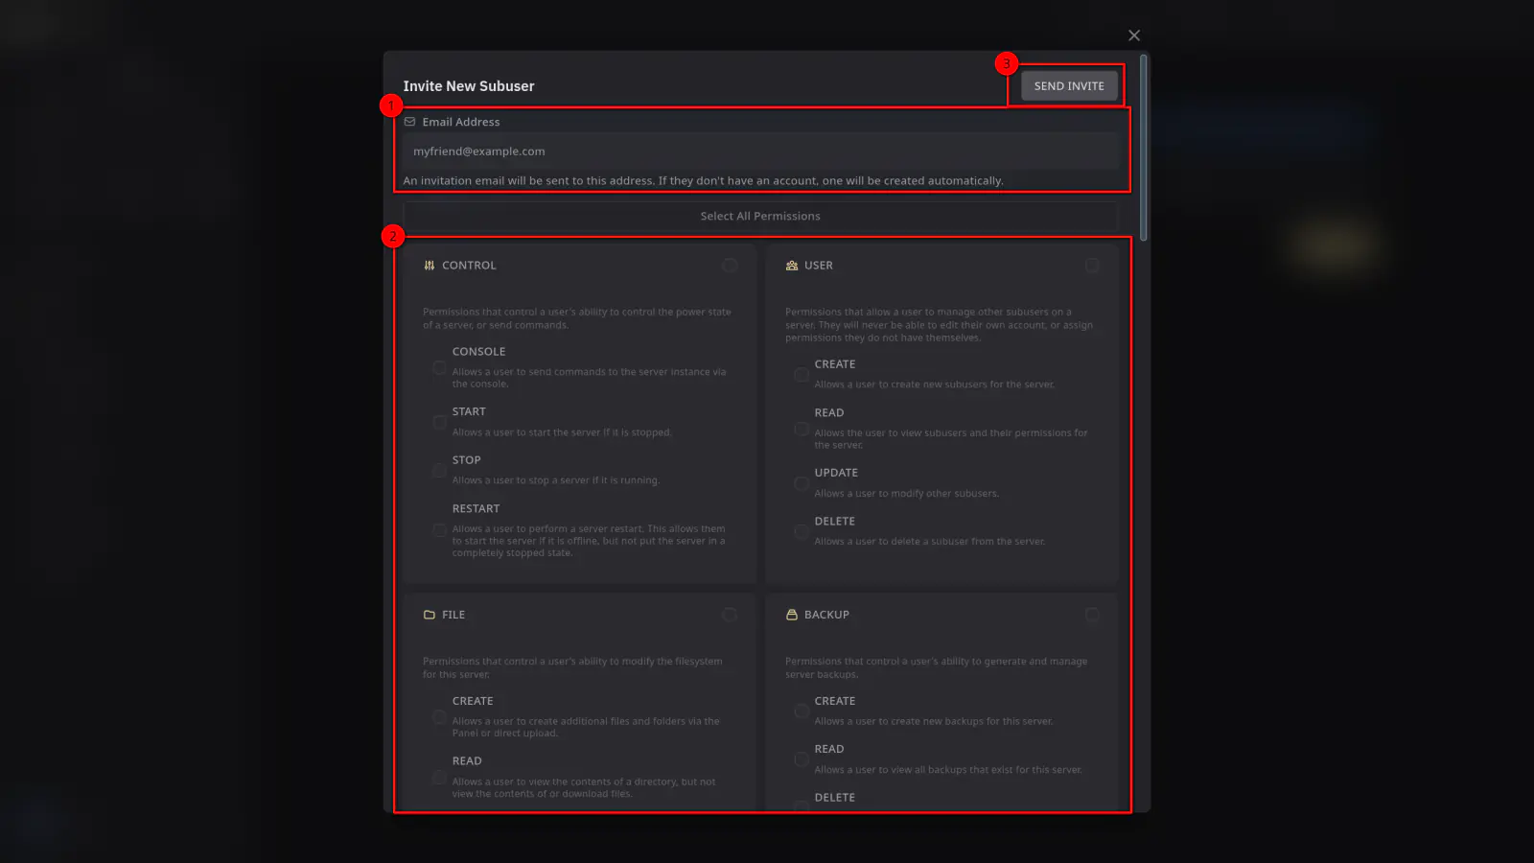
Task: Click the Control section sliders icon
Action: (430, 266)
